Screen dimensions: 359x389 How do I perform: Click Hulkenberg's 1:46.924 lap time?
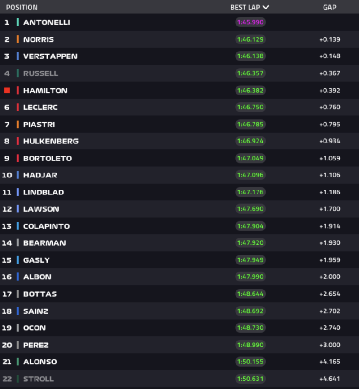click(x=250, y=141)
